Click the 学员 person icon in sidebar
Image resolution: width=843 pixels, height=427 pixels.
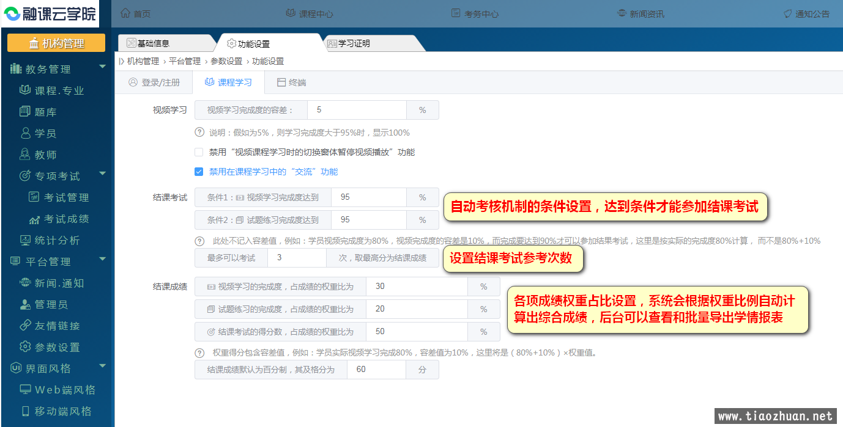click(25, 133)
